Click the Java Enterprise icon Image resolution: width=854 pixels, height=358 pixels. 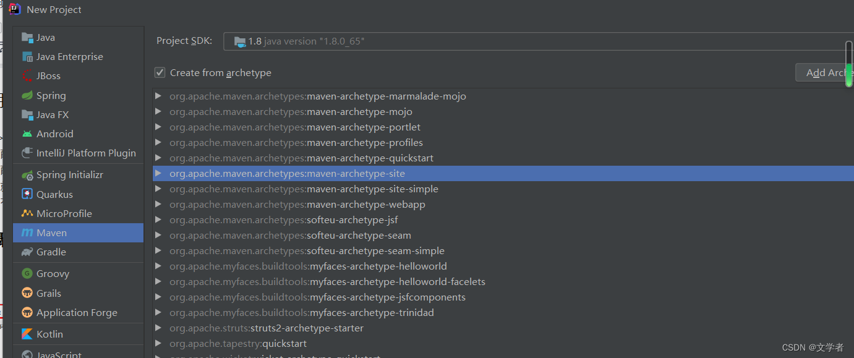pos(27,56)
